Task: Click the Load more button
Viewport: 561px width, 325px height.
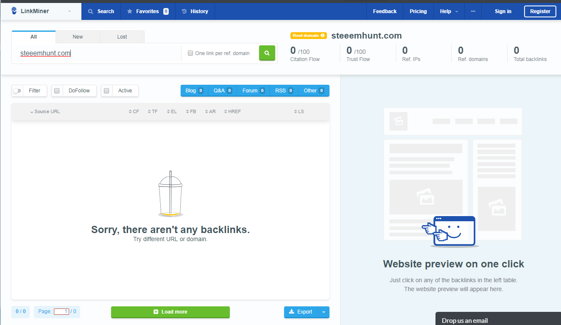Action: tap(170, 312)
